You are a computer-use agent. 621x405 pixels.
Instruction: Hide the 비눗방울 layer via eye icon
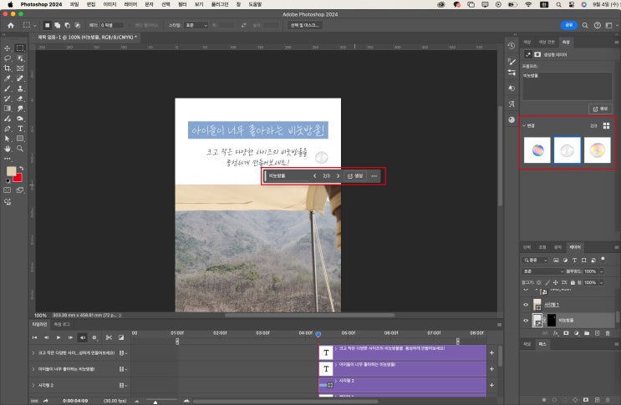(526, 320)
